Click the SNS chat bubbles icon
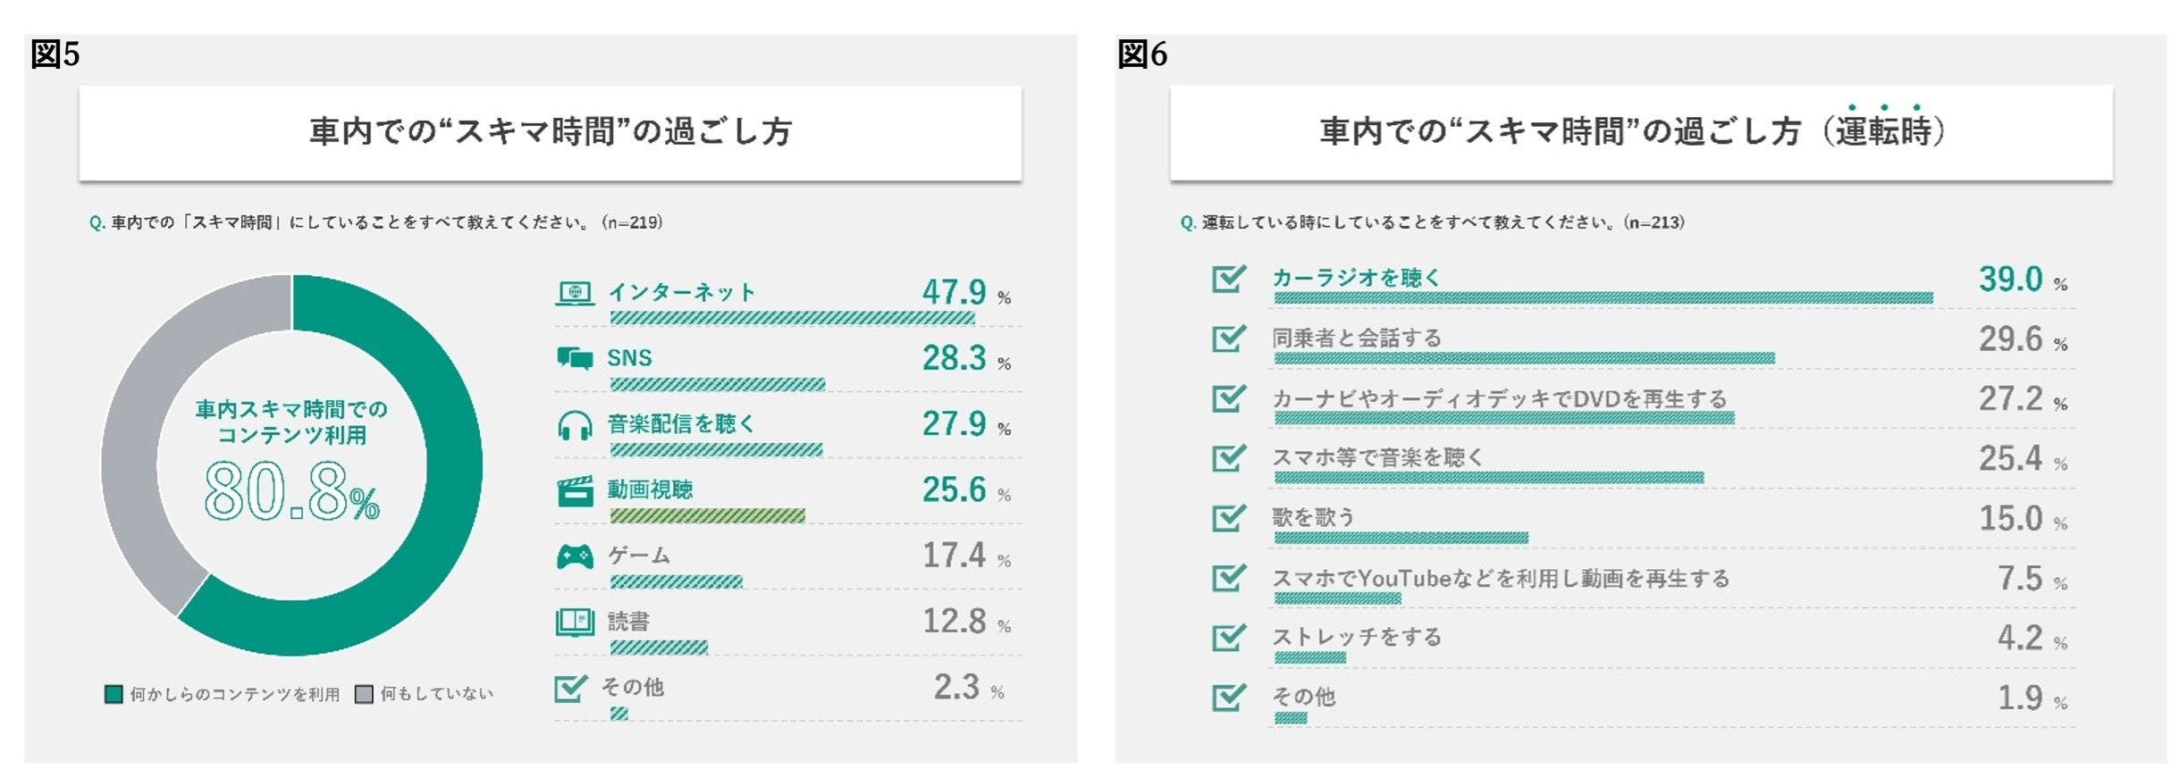 tap(575, 358)
